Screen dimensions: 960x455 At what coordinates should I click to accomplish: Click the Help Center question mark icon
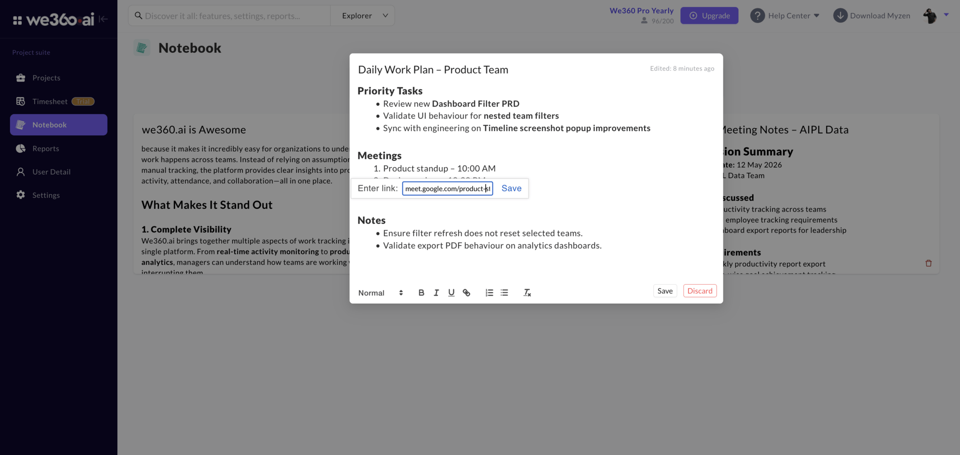click(x=757, y=16)
